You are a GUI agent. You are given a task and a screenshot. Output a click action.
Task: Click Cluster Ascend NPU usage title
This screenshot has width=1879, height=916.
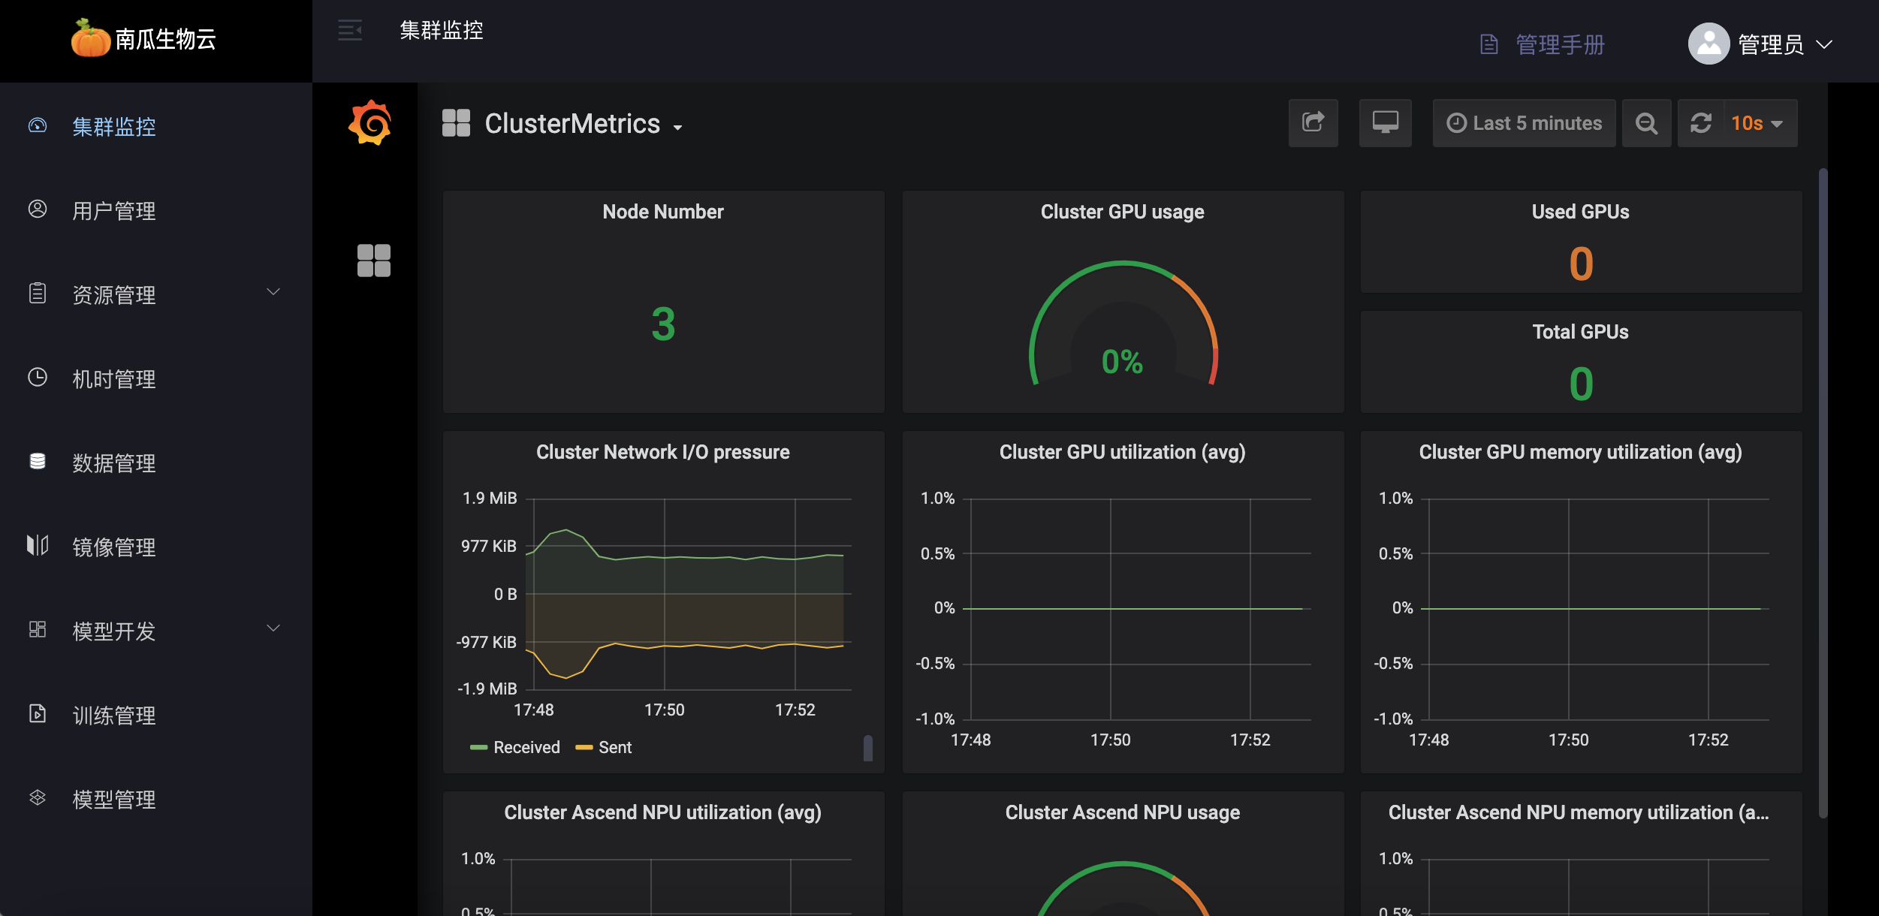point(1123,812)
